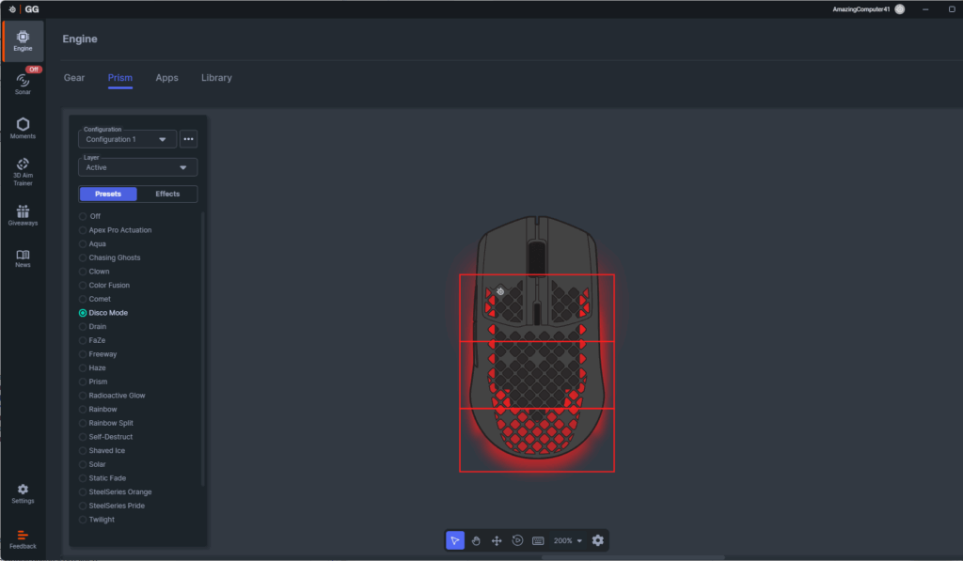Image resolution: width=963 pixels, height=561 pixels.
Task: Choose the four-arrow move tool
Action: [497, 540]
